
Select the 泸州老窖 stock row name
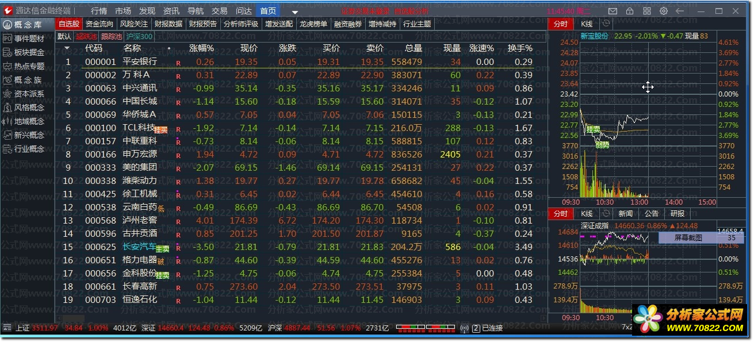[140, 220]
